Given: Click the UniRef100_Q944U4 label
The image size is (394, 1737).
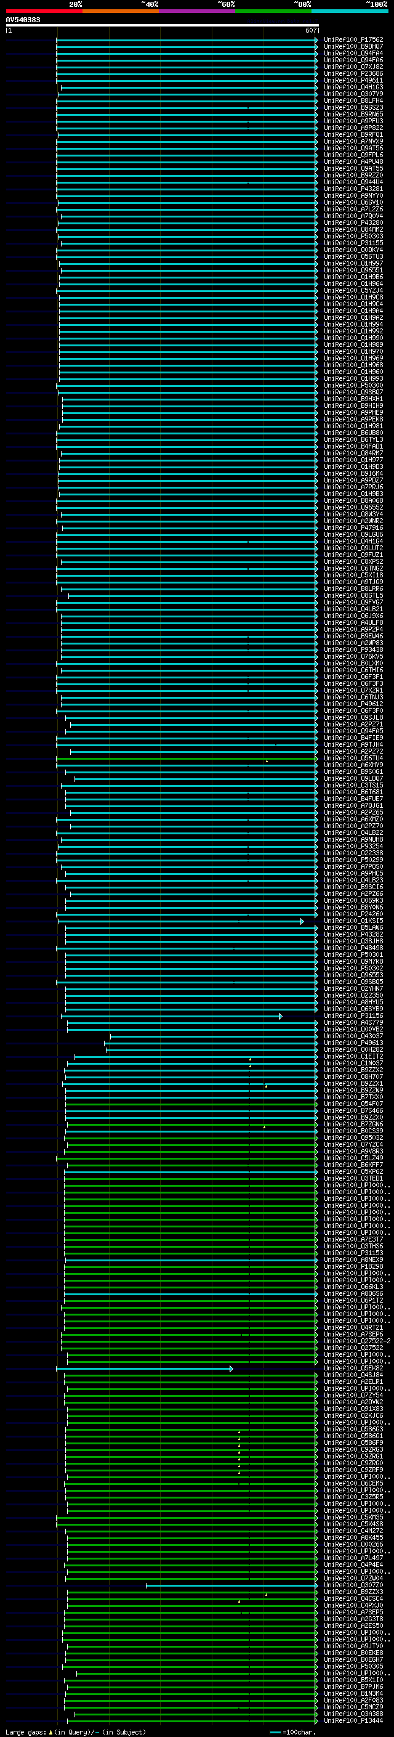Looking at the screenshot, I should coord(353,182).
